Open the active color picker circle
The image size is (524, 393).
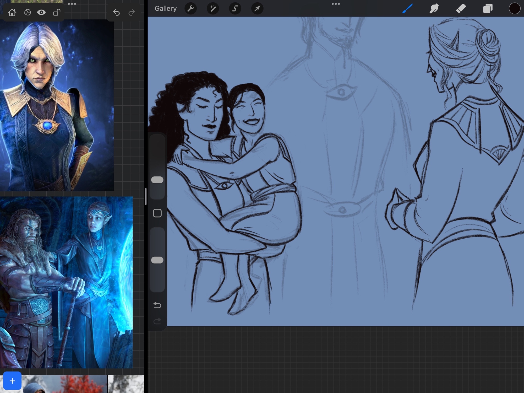point(514,9)
